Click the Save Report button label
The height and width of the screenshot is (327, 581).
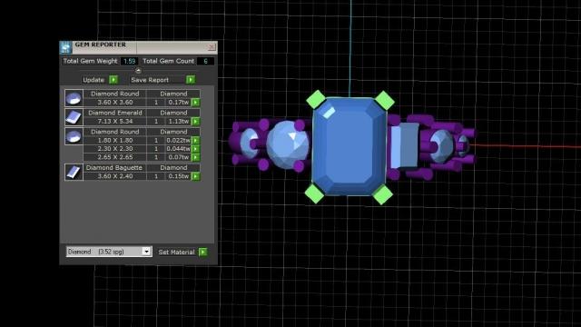click(x=150, y=80)
